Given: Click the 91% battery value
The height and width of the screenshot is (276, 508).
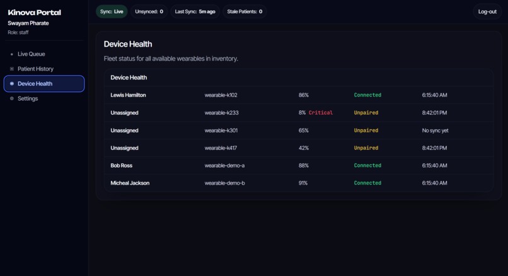Looking at the screenshot, I should pos(303,183).
